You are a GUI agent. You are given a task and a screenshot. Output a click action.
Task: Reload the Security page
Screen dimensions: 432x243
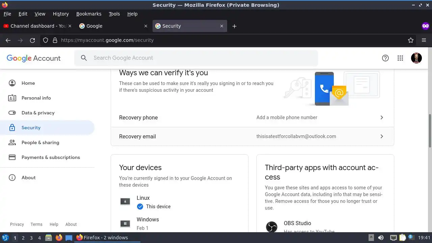(32, 40)
